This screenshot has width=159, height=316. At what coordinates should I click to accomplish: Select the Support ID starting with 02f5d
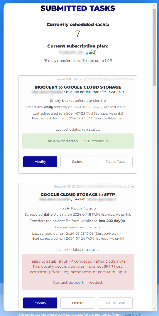coord(95,79)
